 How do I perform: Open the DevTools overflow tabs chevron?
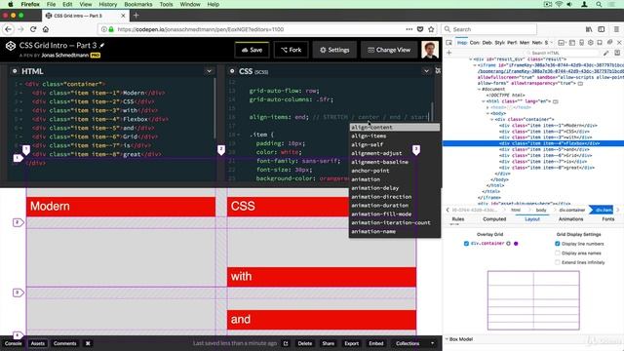tap(553, 43)
